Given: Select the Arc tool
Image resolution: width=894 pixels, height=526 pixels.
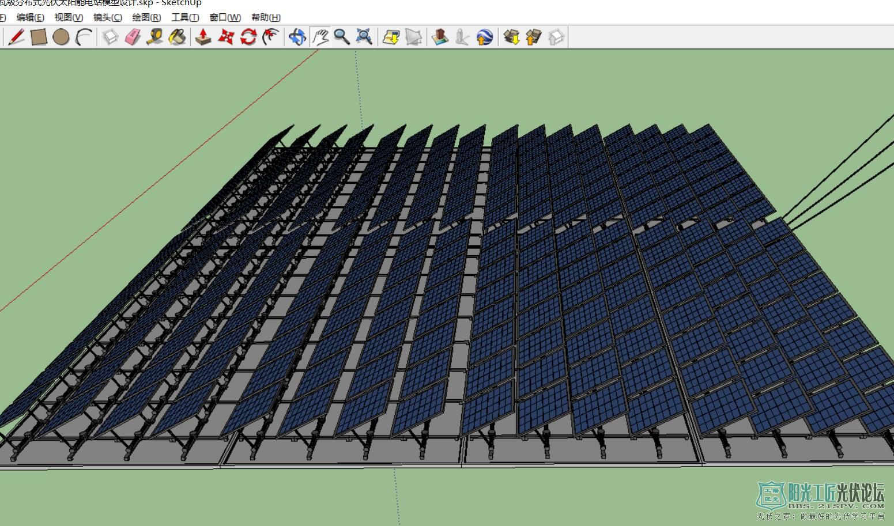Looking at the screenshot, I should point(85,37).
